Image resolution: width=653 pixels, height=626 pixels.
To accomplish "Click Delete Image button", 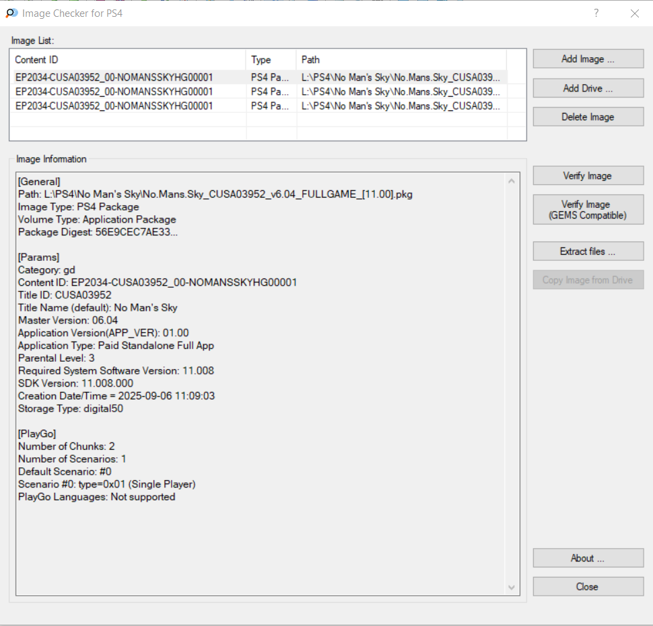I will (x=588, y=117).
